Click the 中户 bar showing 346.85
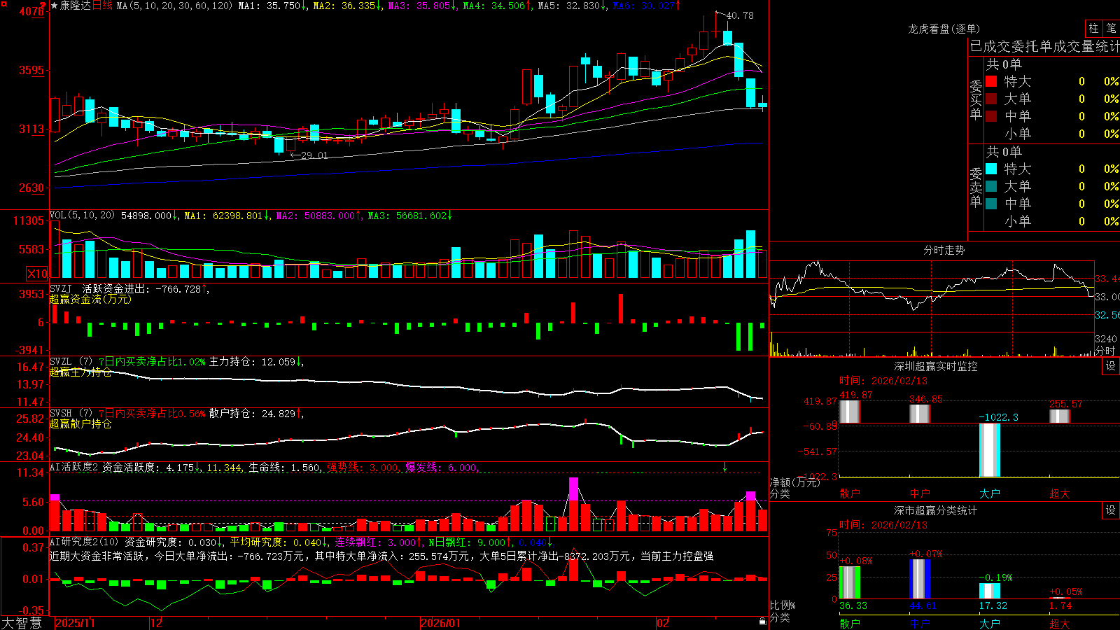This screenshot has height=630, width=1120. point(920,414)
